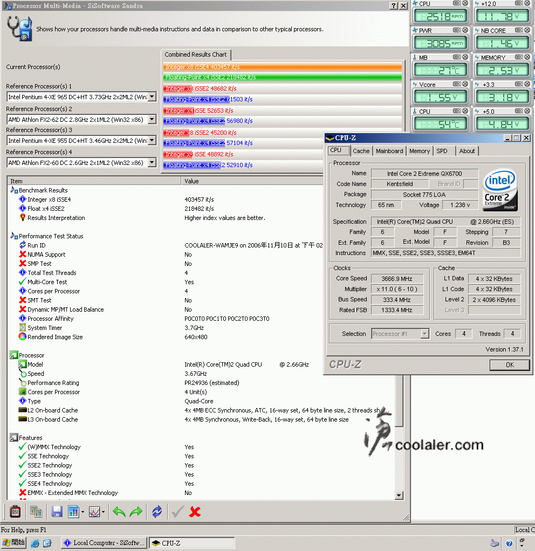535x551 pixels.
Task: Click the Sandra help question mark button
Action: tap(394, 5)
